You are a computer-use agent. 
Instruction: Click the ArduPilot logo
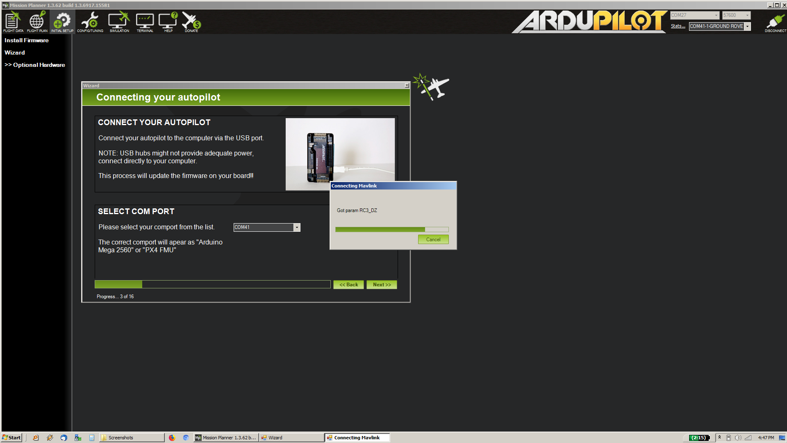[589, 21]
